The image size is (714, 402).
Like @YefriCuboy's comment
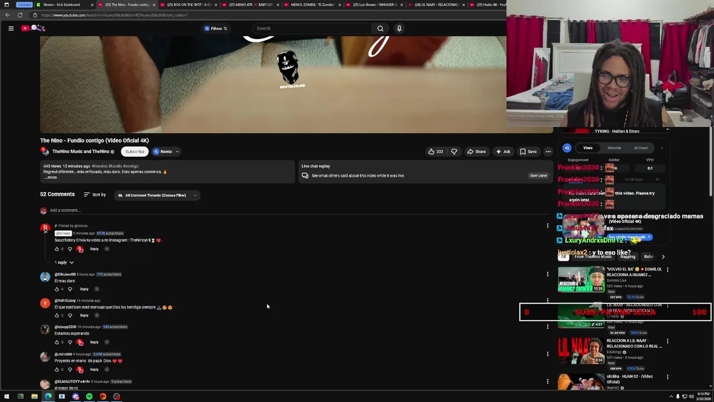pos(56,315)
